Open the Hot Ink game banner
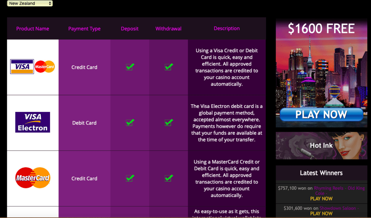This screenshot has height=218, width=371. [321, 145]
